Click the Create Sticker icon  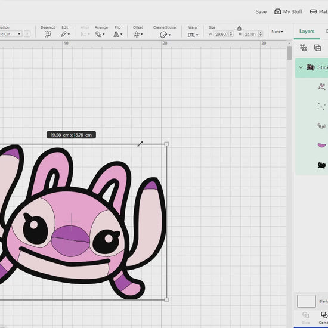point(163,35)
